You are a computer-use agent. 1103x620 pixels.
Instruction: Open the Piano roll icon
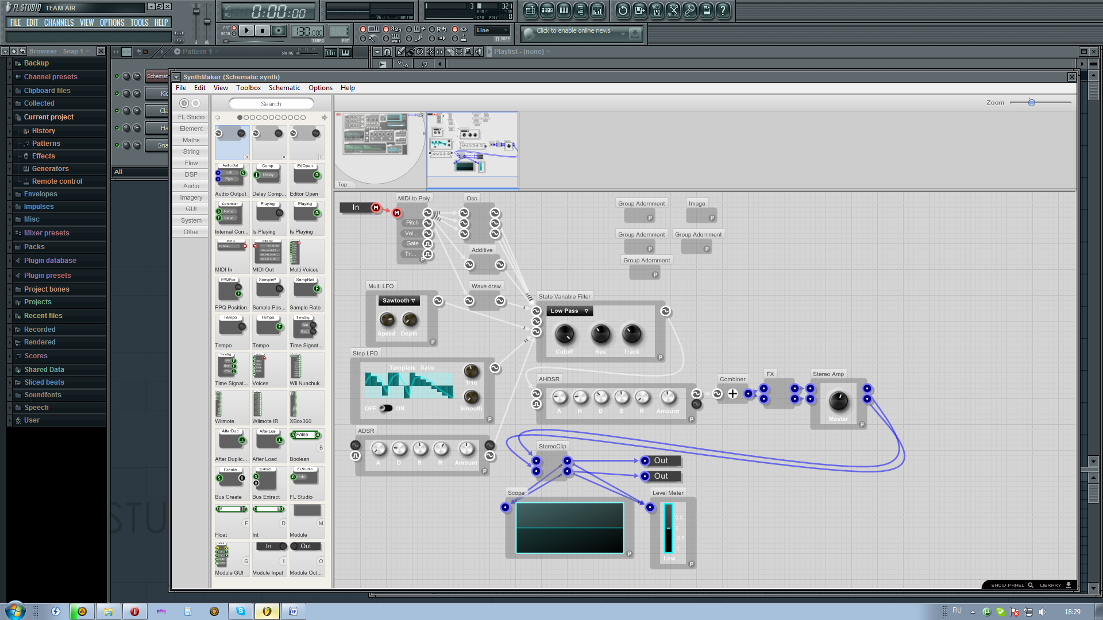coord(564,10)
